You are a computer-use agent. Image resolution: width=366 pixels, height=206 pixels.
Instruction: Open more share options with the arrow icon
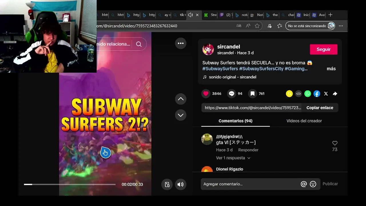click(x=335, y=94)
